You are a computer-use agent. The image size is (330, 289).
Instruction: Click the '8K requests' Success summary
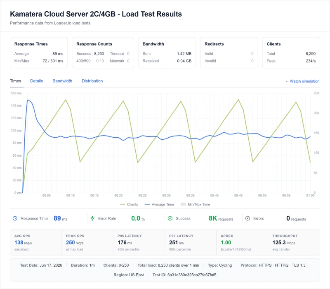pos(221,218)
